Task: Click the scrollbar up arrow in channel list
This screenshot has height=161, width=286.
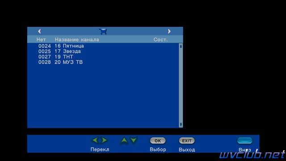Action: [x=181, y=46]
